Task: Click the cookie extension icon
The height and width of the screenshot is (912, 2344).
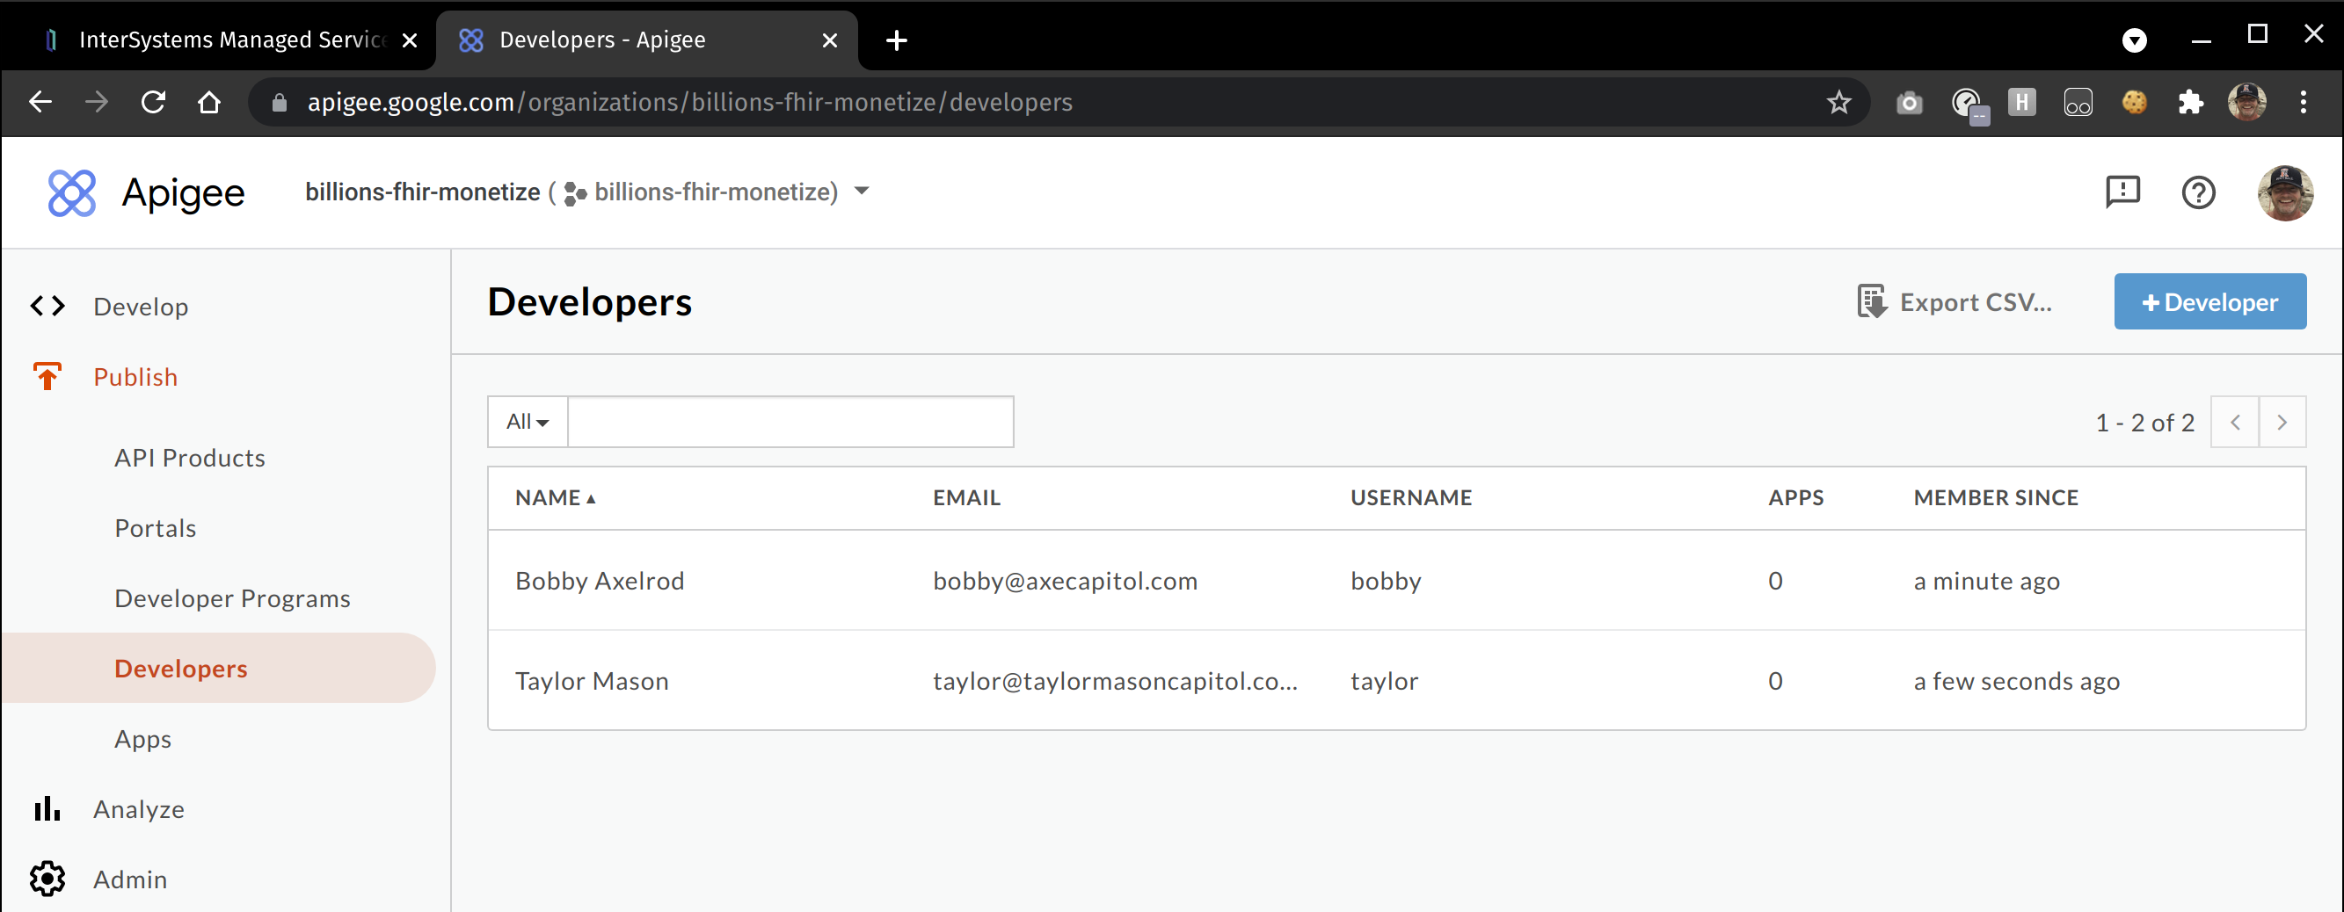Action: 2134,103
